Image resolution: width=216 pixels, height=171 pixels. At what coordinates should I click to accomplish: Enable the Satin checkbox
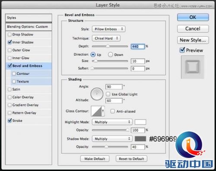(x=10, y=89)
